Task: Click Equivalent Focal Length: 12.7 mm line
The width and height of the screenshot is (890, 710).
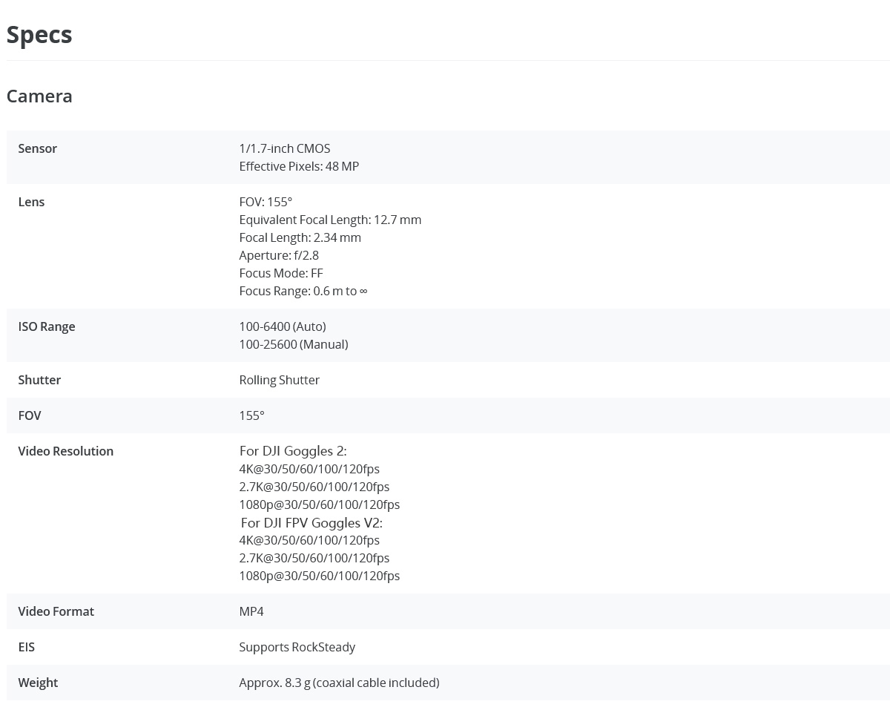Action: pyautogui.click(x=329, y=220)
